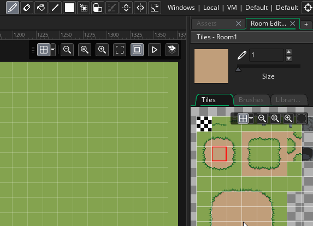Zoom in on the tileset palette
The width and height of the screenshot is (313, 226).
pyautogui.click(x=288, y=118)
